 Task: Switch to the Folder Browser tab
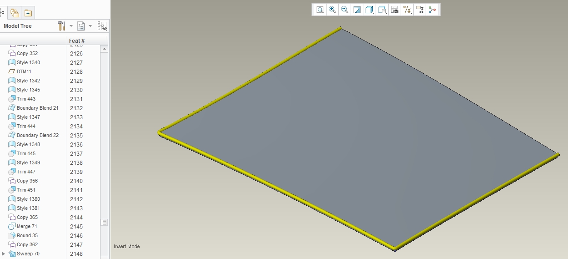pos(15,13)
